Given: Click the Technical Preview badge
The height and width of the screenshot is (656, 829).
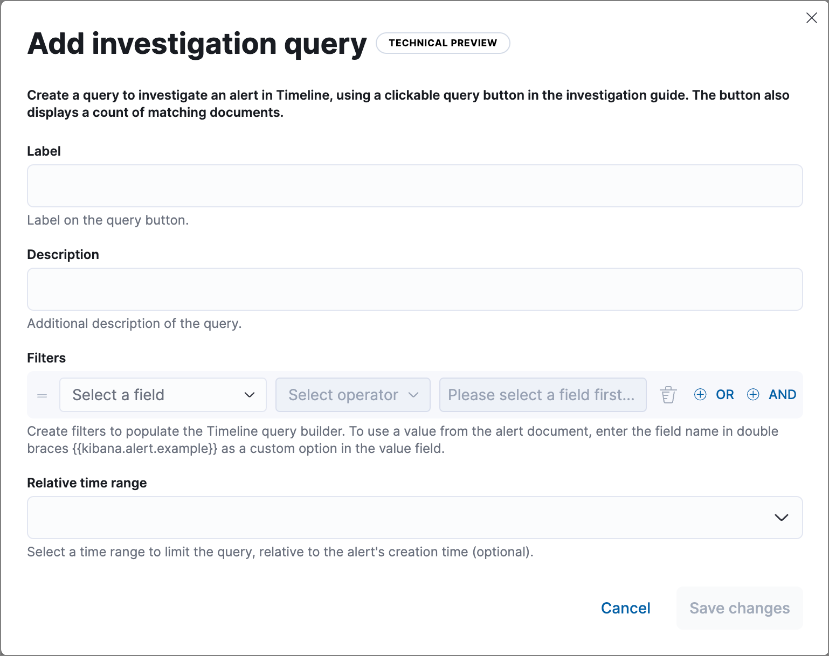Looking at the screenshot, I should (x=443, y=43).
